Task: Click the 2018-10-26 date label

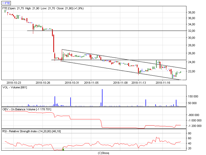Action: [x=43, y=83]
